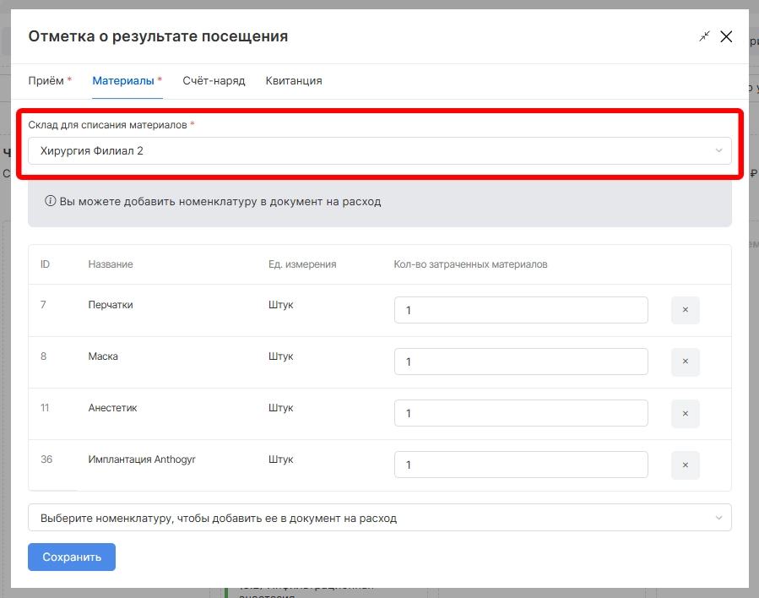The width and height of the screenshot is (759, 598).
Task: Close the visit result dialog
Action: coord(726,36)
